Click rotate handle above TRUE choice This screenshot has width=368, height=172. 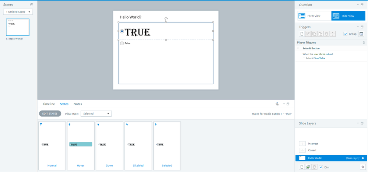[166, 18]
